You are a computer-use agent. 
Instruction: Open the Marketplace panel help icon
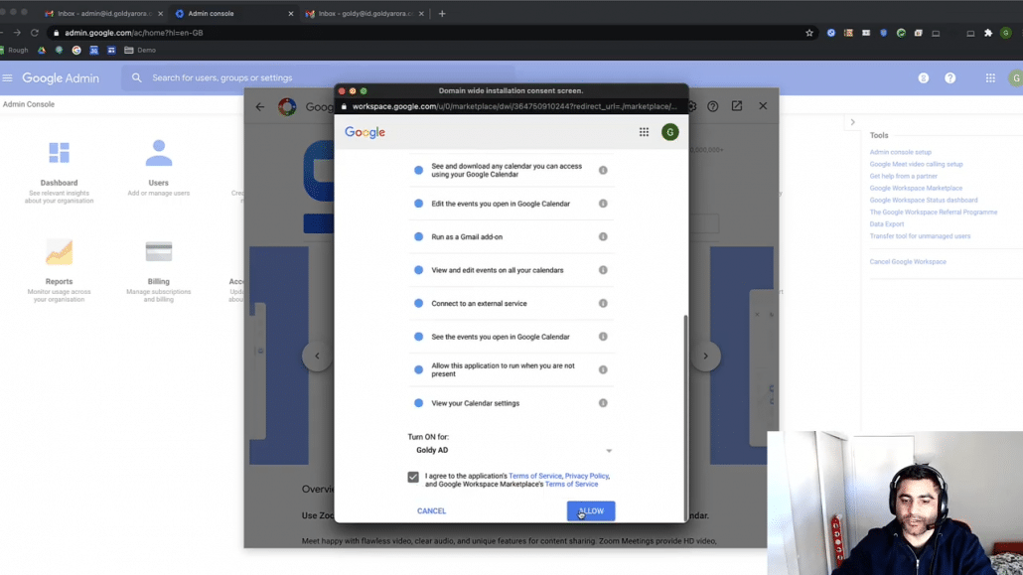pos(712,106)
